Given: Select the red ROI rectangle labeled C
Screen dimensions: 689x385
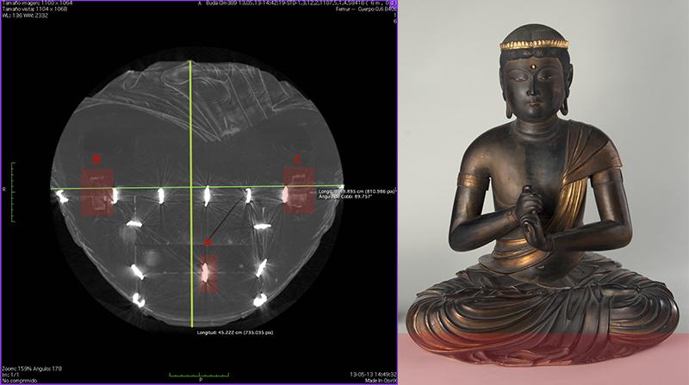Looking at the screenshot, I should [298, 190].
